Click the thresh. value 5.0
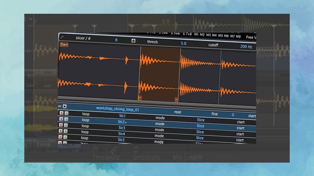 click(183, 43)
